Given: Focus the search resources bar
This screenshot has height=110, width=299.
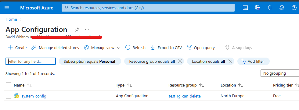Looking at the screenshot, I should click(148, 8).
